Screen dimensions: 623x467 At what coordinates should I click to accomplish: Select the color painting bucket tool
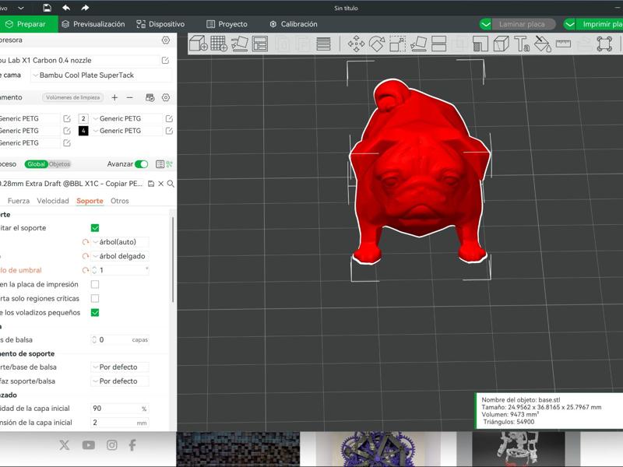coord(542,44)
